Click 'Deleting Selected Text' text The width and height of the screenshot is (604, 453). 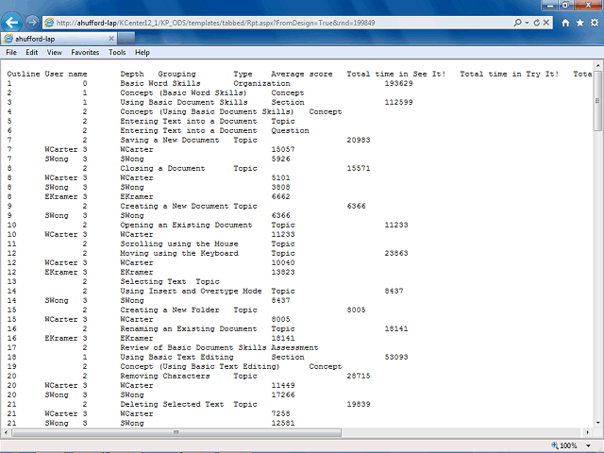(x=172, y=404)
